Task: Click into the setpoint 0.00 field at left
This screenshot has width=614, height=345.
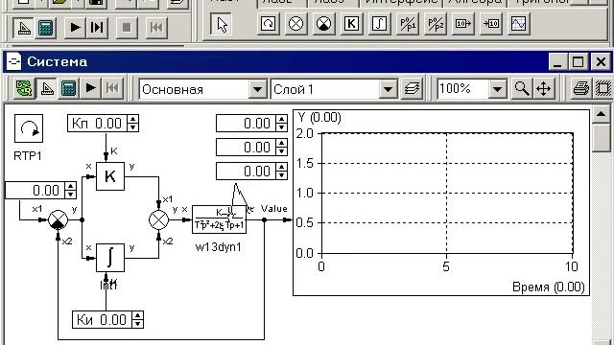Action: click(35, 191)
